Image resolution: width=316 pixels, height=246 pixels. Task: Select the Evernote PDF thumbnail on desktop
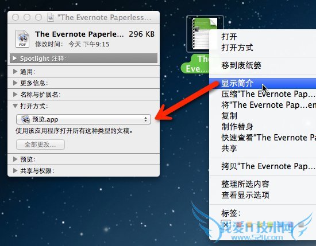[x=205, y=34]
